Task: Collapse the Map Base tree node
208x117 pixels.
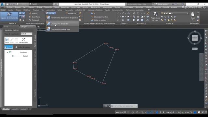Action: tap(7, 52)
